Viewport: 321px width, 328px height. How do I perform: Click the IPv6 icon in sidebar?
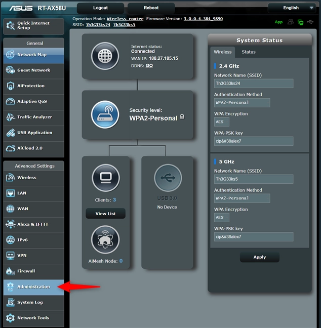[x=10, y=240]
